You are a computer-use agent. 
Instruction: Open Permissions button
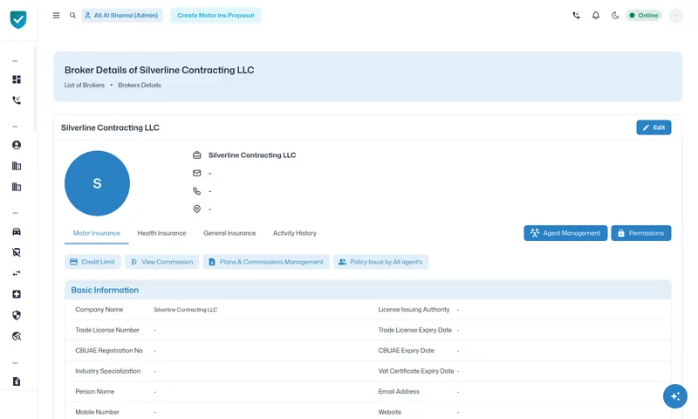point(641,233)
